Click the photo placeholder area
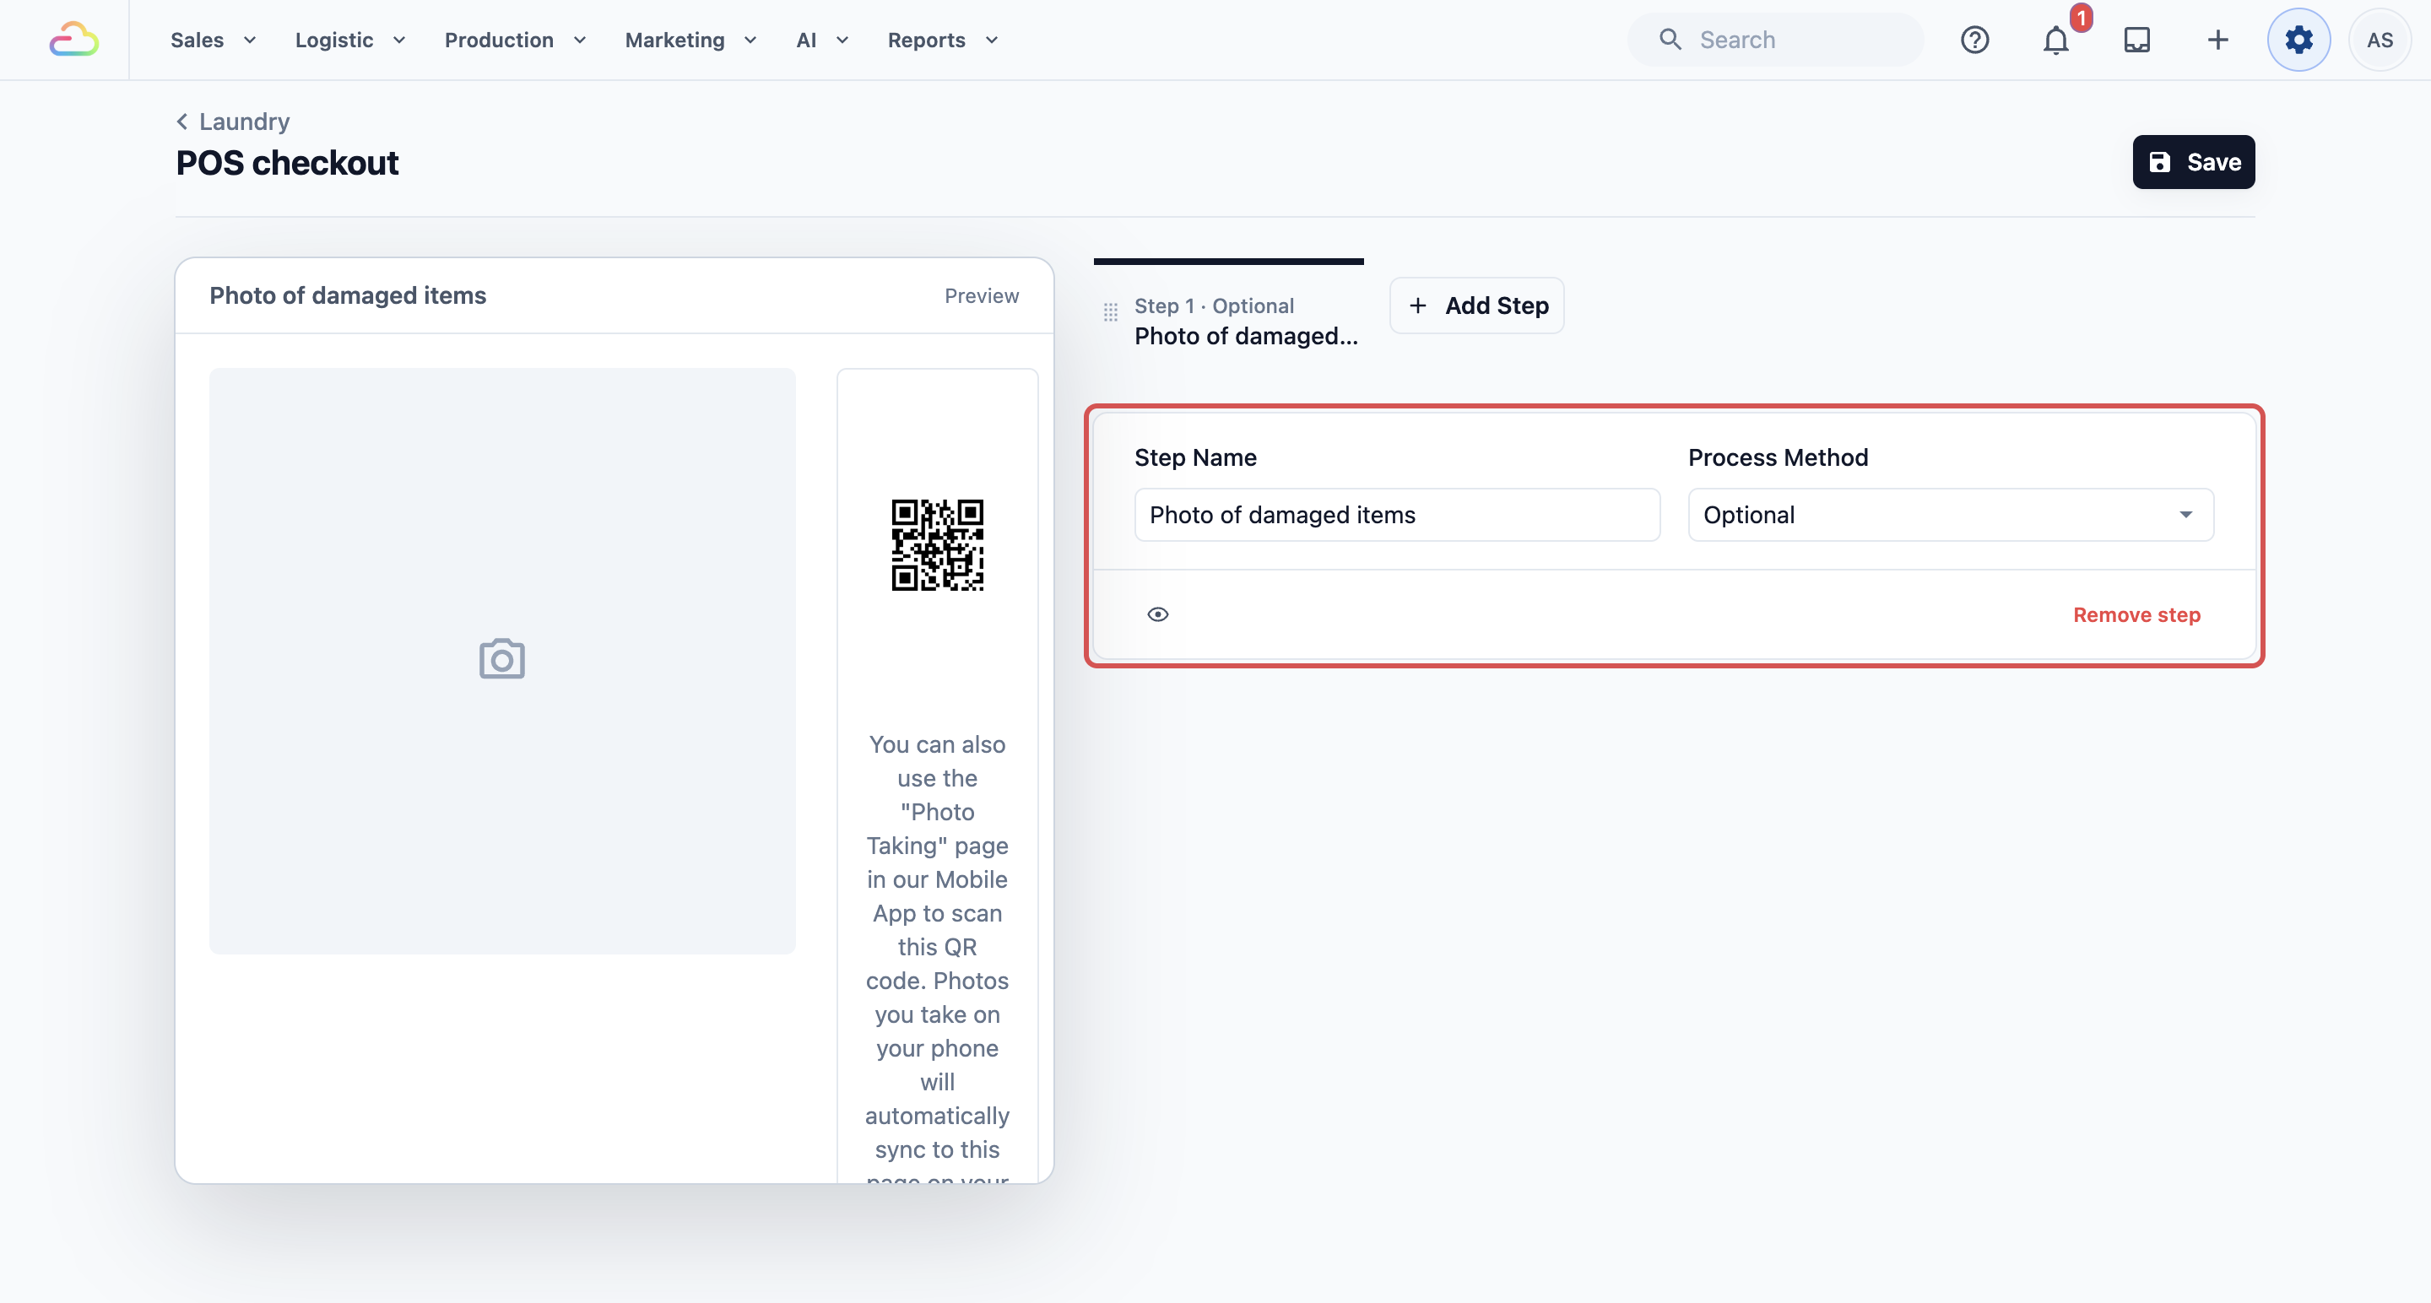Image resolution: width=2431 pixels, height=1303 pixels. point(502,661)
